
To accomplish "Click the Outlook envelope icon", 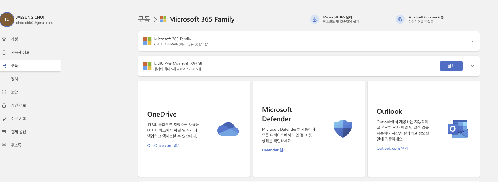I will pyautogui.click(x=458, y=129).
